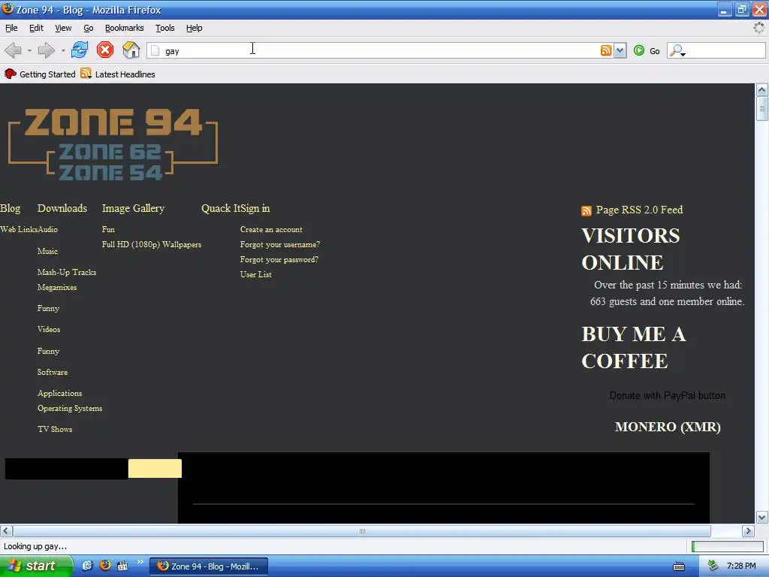Click Forgot your password? link
Screen dimensions: 769x577
click(x=279, y=259)
